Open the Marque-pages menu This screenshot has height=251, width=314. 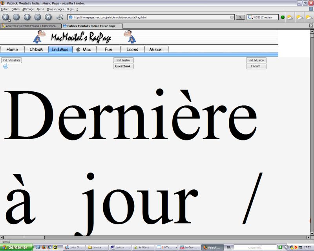[x=55, y=9]
